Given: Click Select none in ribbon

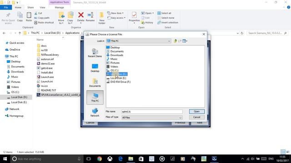Looking at the screenshot, I should pos(166,18).
